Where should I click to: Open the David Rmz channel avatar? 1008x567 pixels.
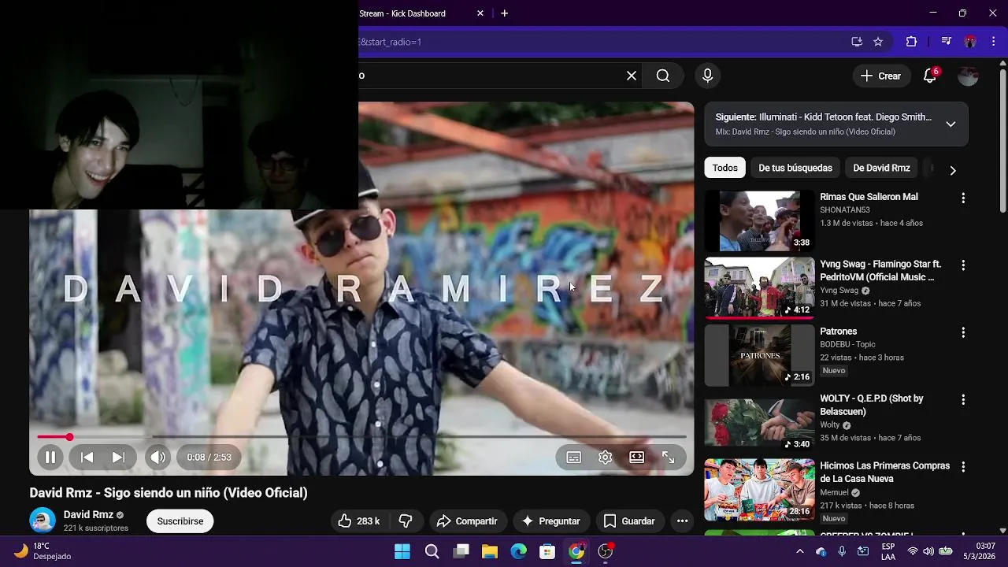click(43, 521)
